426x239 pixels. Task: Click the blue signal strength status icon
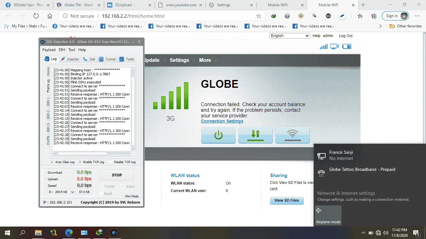pos(323,47)
